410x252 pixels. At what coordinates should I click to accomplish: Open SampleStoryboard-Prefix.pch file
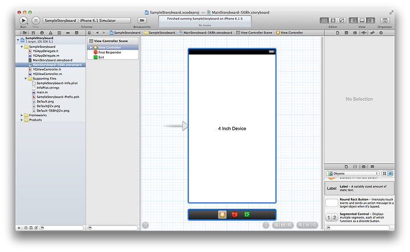point(58,97)
